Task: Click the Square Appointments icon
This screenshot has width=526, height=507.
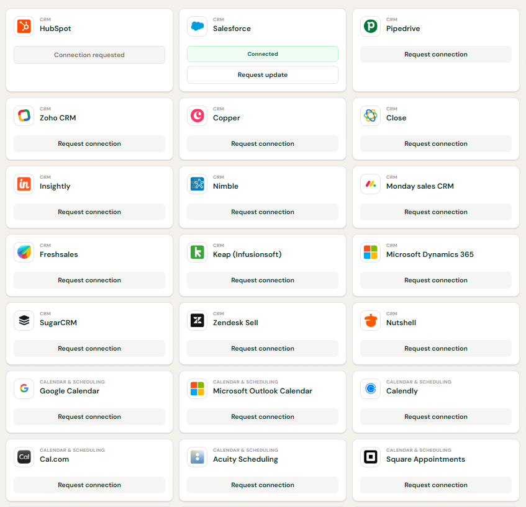Action: [370, 457]
